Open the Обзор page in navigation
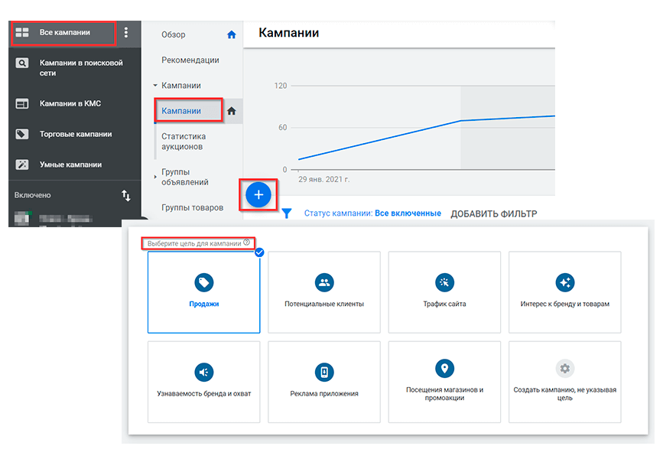This screenshot has height=459, width=663. pos(174,34)
